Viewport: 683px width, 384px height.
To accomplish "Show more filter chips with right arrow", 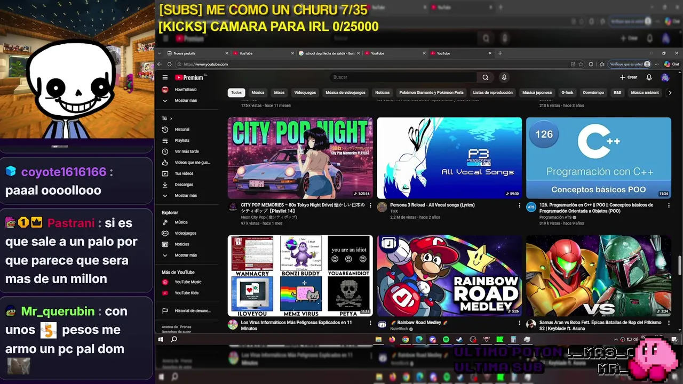I will tap(670, 92).
